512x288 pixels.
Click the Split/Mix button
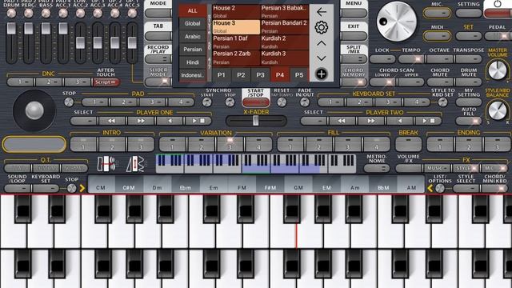[x=354, y=59]
